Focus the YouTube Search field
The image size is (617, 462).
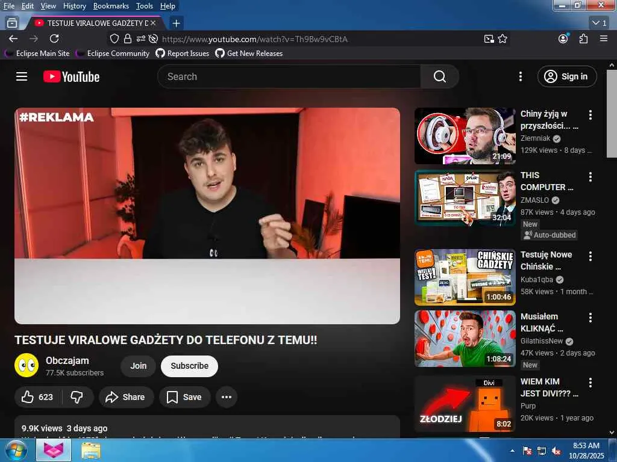(289, 76)
